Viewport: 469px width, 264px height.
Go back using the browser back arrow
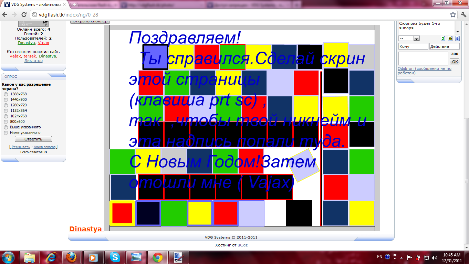(x=5, y=15)
